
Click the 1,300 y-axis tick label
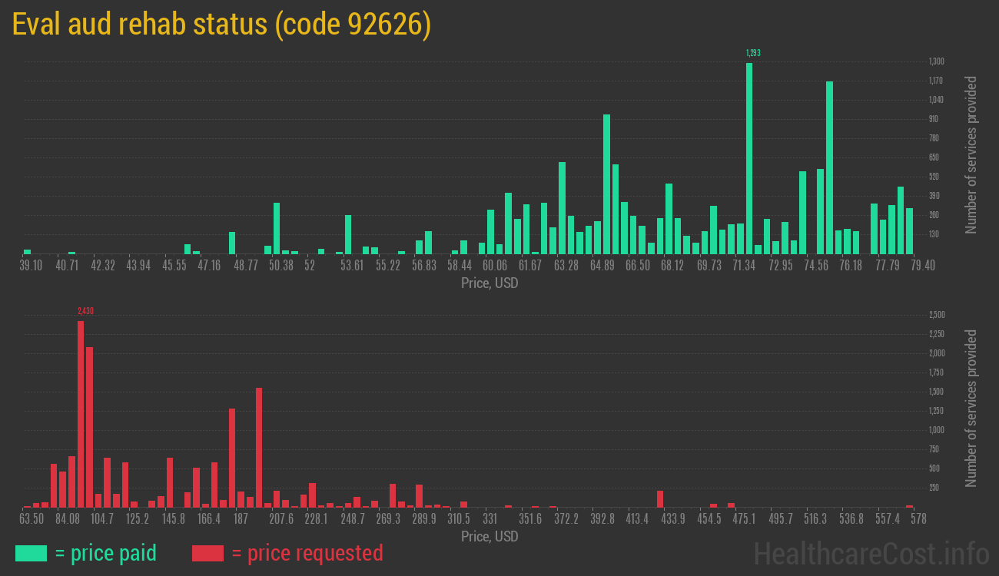click(x=936, y=61)
